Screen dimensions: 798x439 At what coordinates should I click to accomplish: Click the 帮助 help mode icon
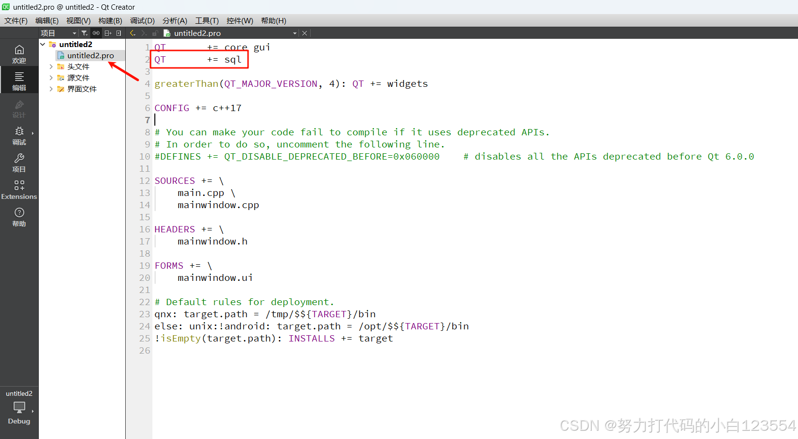tap(19, 216)
